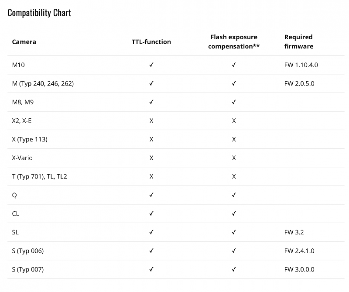Click the Required firmware column header
The image size is (349, 292).
[299, 42]
